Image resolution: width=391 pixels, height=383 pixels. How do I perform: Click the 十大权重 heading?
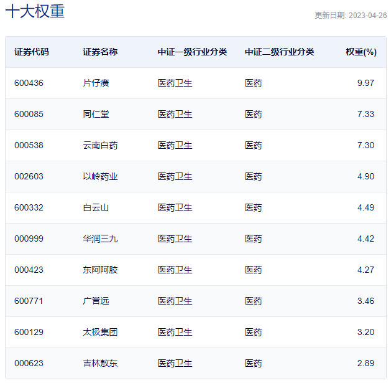pyautogui.click(x=35, y=11)
